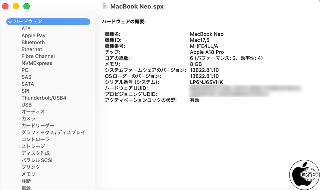
Task: Click the 機種番号 label
Action: [115, 46]
